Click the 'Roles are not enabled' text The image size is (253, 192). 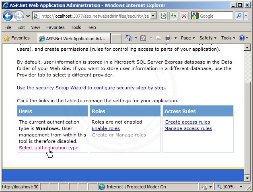click(117, 122)
